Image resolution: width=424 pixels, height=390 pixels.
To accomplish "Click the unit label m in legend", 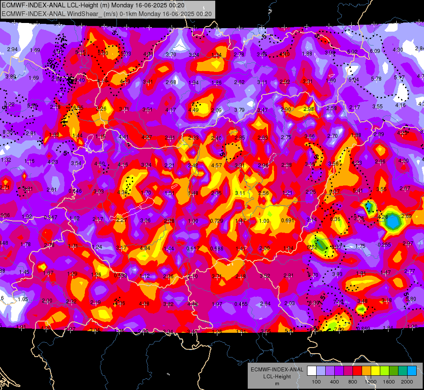I will 277,383.
